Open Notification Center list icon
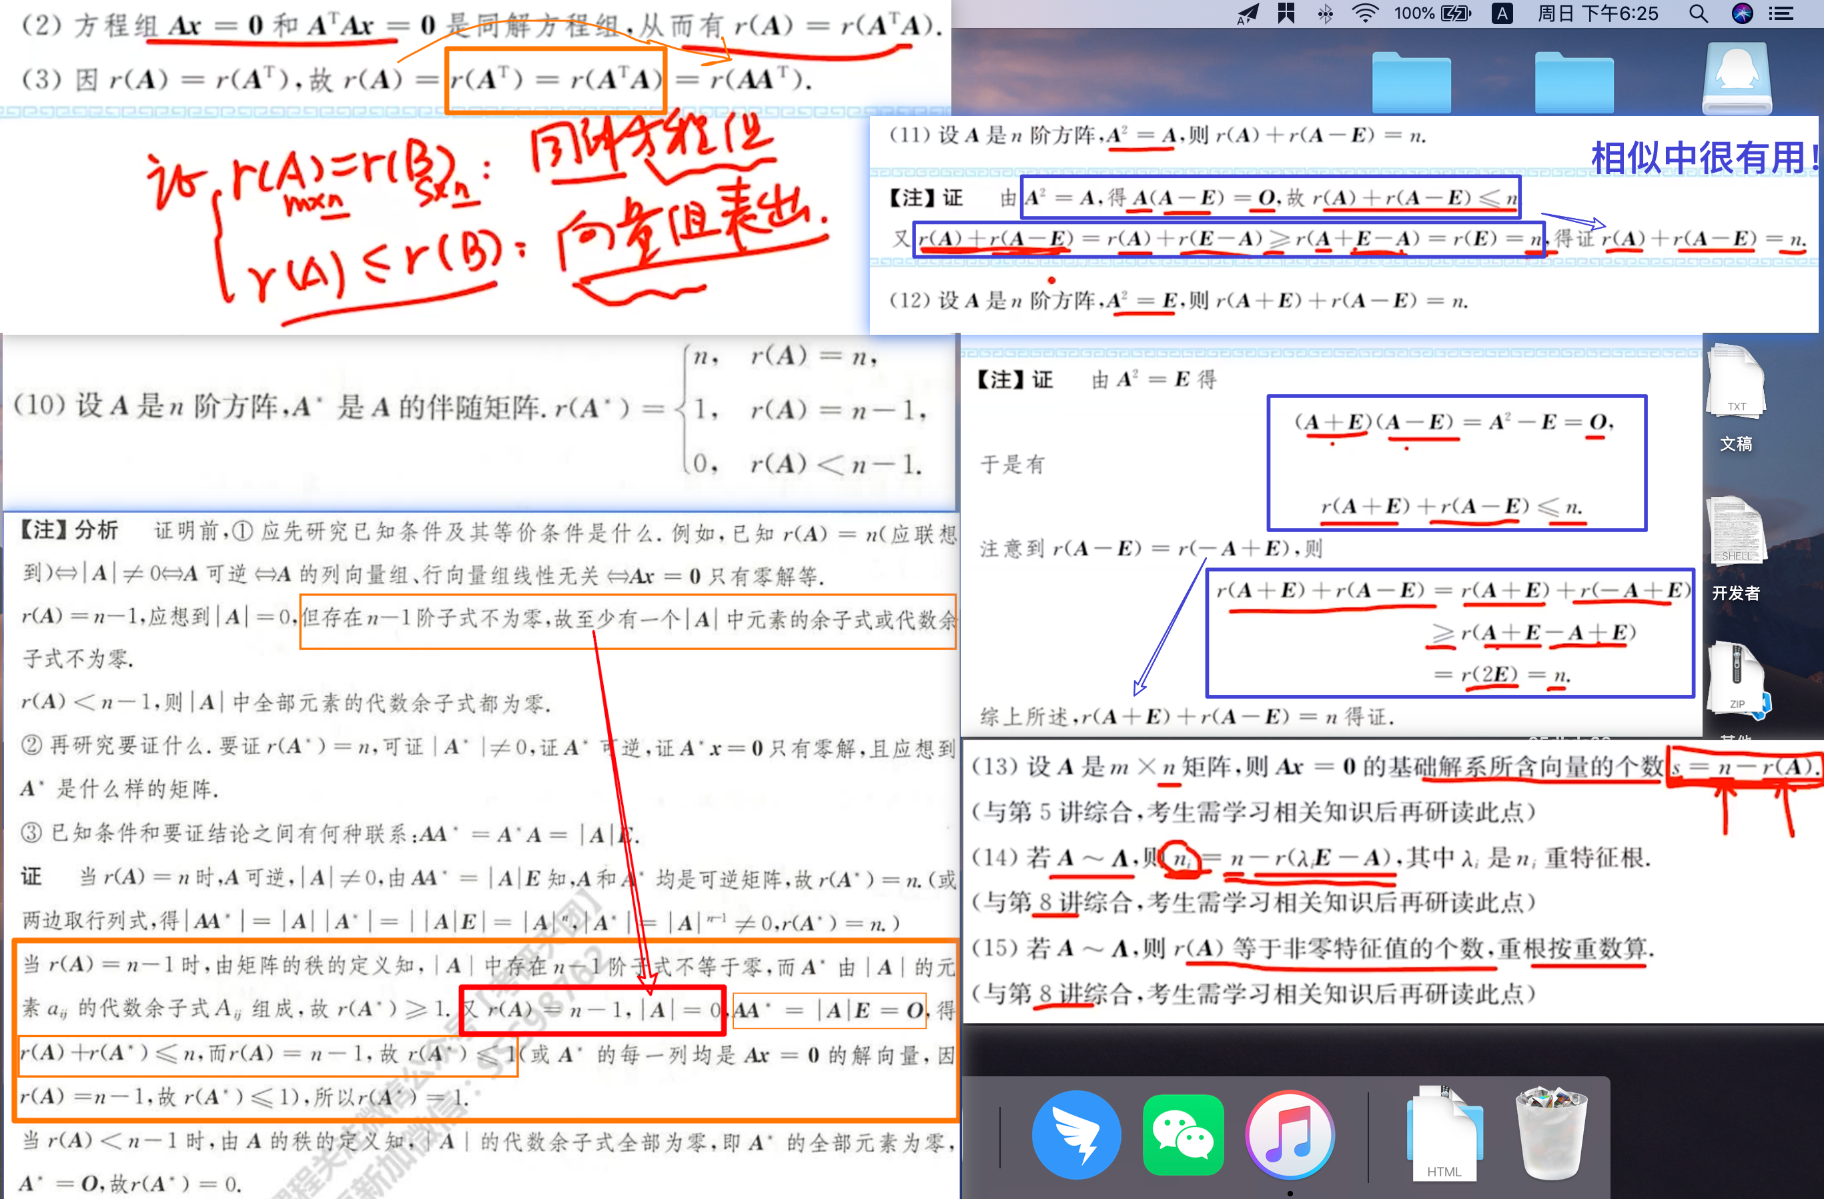 tap(1781, 13)
